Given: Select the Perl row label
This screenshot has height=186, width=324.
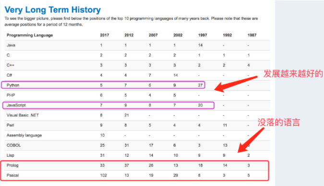Looking at the screenshot, I should (11, 125).
